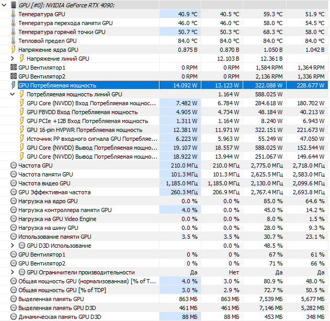Click clock icon of Частота GPU
The height and width of the screenshot is (321, 330).
pos(14,165)
